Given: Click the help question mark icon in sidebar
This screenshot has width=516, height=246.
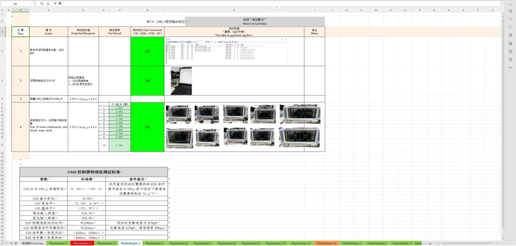Looking at the screenshot, I should coord(511,59).
